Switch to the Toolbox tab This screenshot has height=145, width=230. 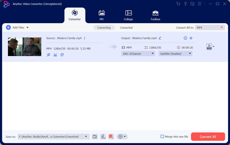tap(155, 15)
